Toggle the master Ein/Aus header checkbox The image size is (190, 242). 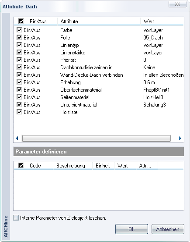coord(21,21)
